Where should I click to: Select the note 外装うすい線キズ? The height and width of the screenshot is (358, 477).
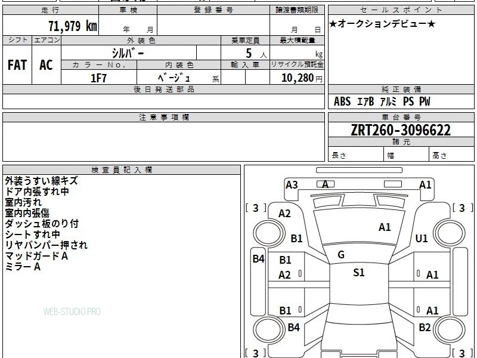pos(41,181)
